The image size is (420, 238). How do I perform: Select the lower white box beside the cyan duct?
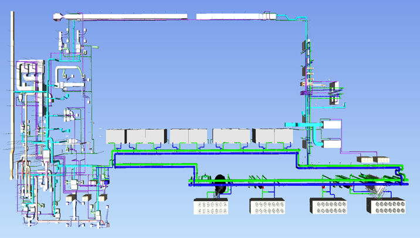(332, 144)
